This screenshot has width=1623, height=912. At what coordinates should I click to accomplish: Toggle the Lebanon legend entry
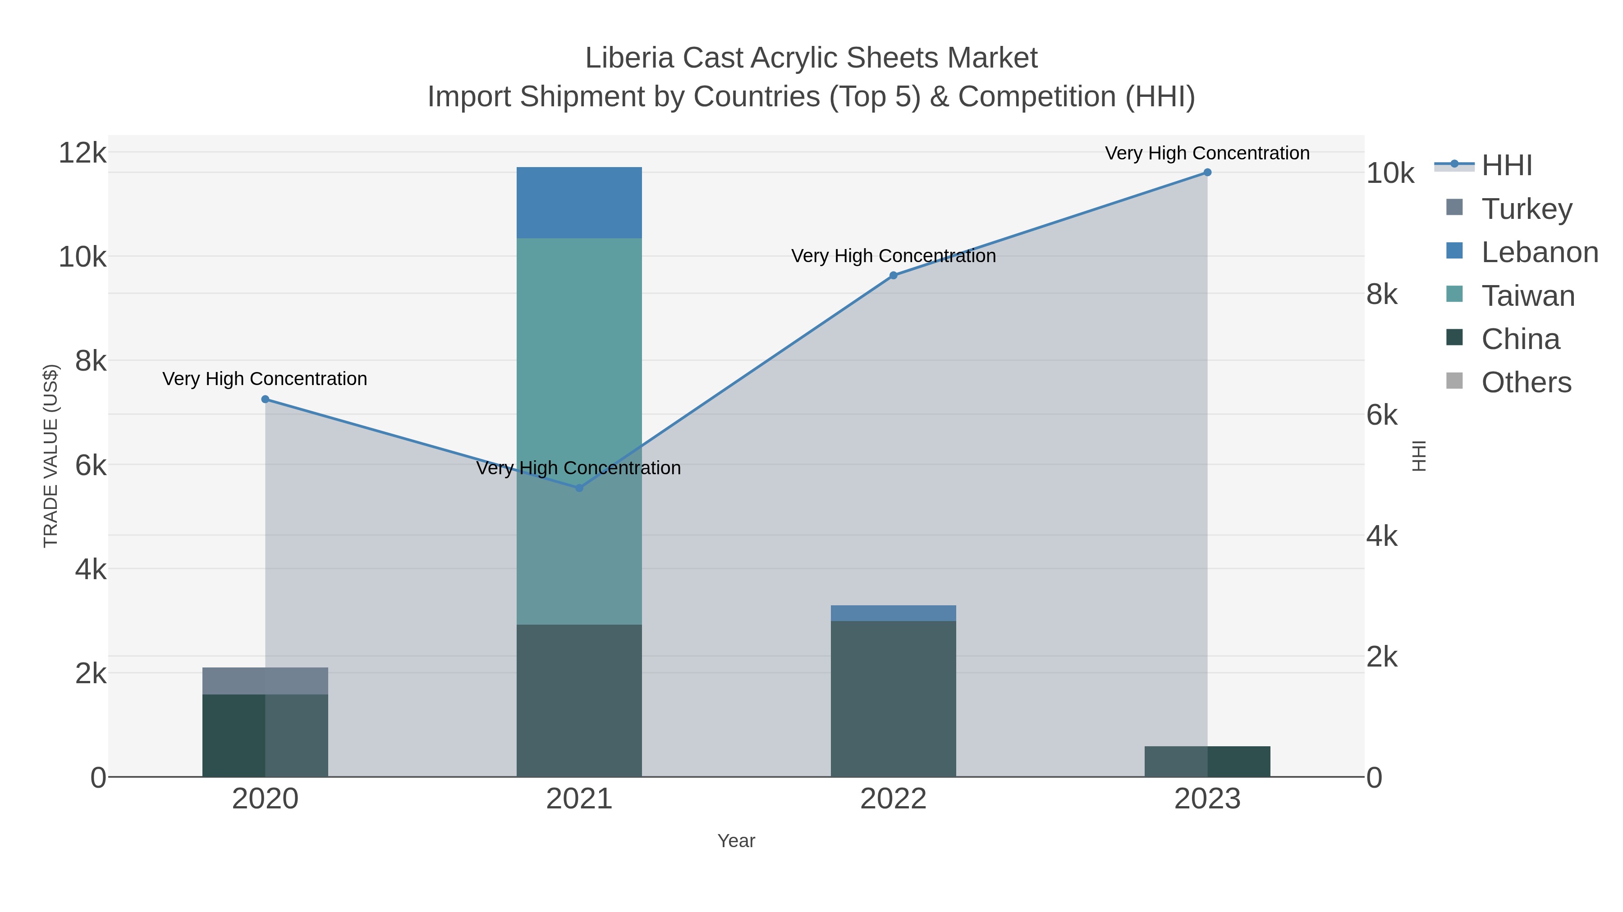pos(1522,252)
